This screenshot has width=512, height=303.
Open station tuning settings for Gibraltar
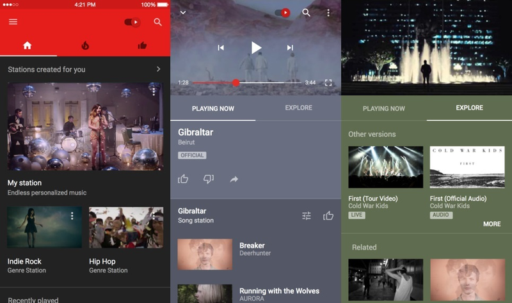(x=307, y=216)
